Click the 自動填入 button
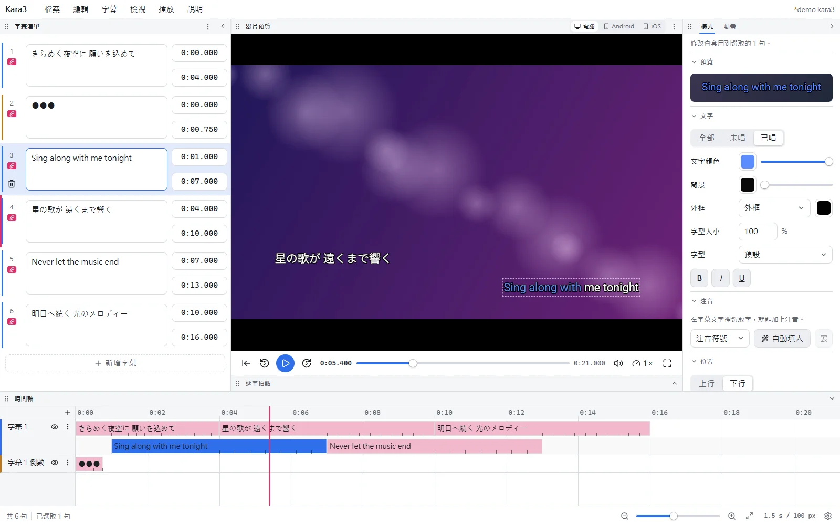 (x=782, y=339)
